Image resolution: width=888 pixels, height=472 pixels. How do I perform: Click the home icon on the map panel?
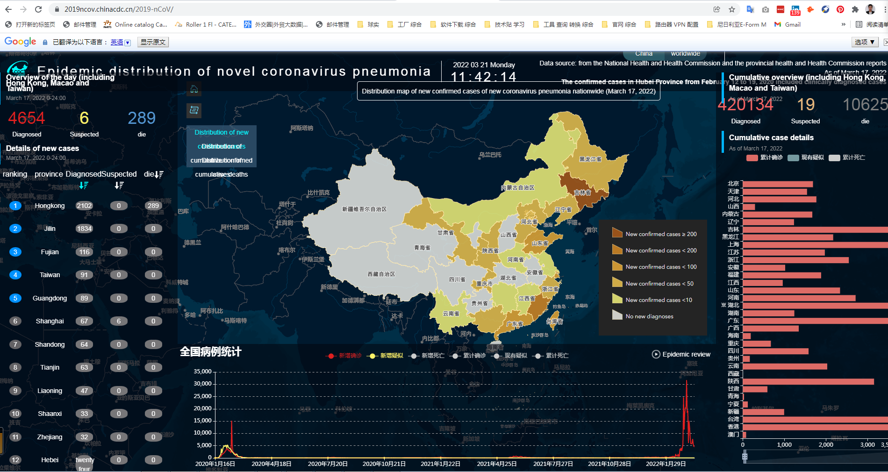coord(193,89)
